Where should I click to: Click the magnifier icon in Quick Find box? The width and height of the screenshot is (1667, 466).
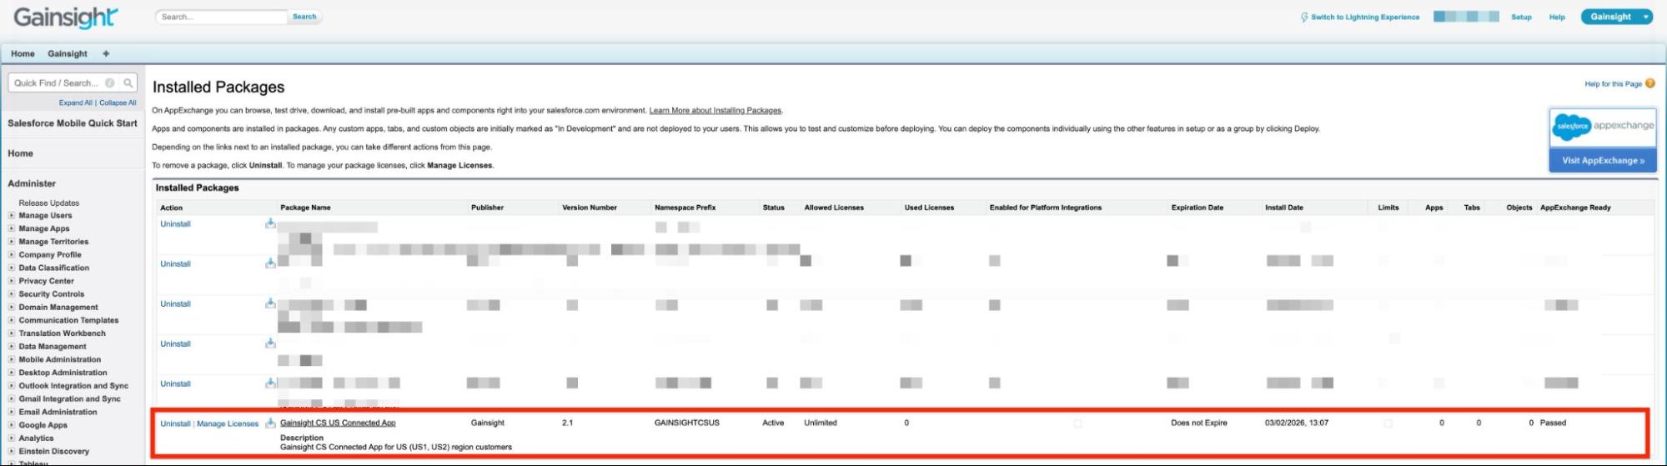[128, 83]
